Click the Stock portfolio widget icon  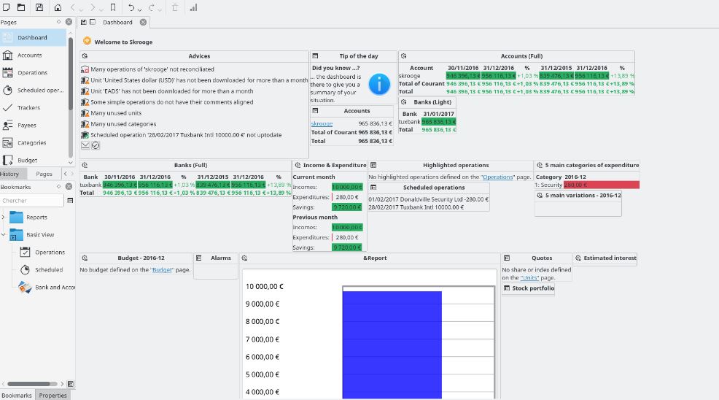click(x=507, y=288)
